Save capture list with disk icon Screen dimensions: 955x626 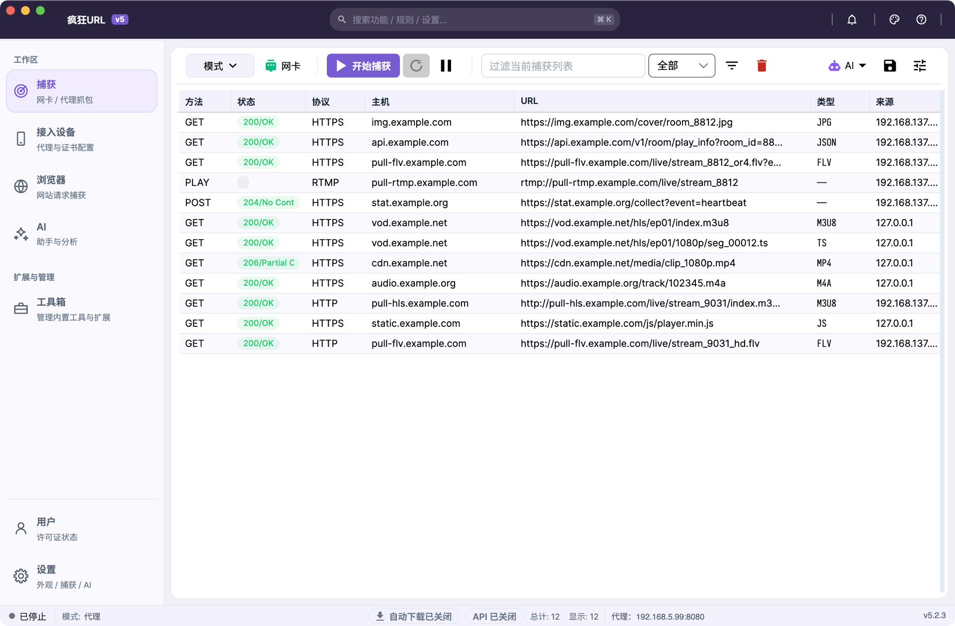(890, 66)
